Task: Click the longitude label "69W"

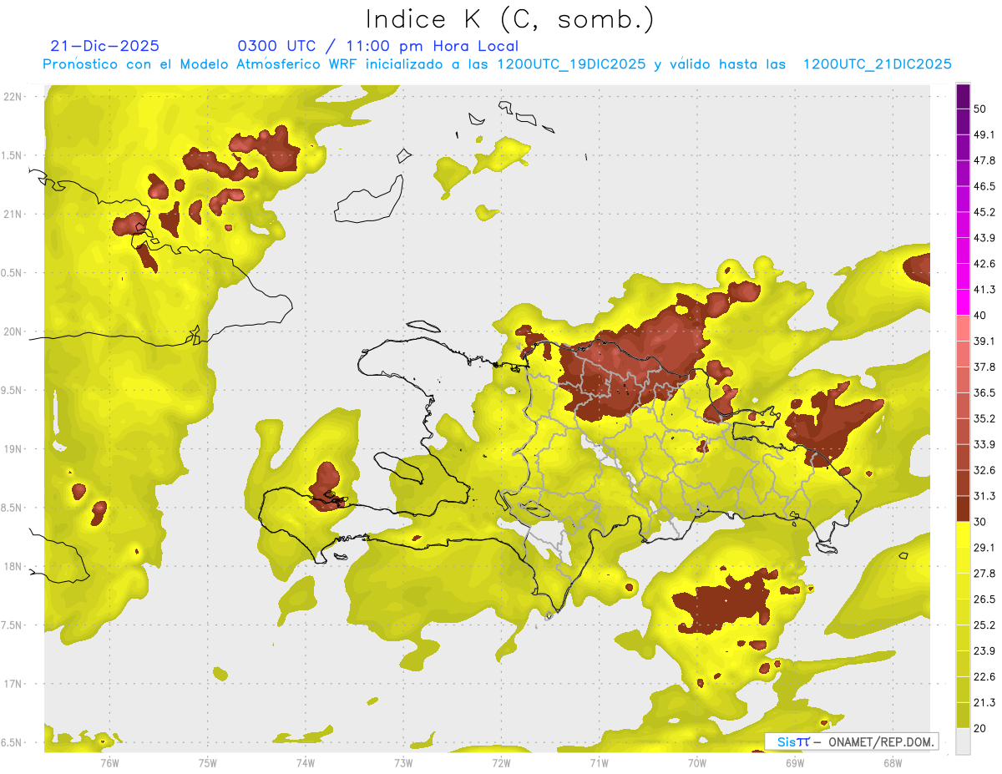Action: 794,763
